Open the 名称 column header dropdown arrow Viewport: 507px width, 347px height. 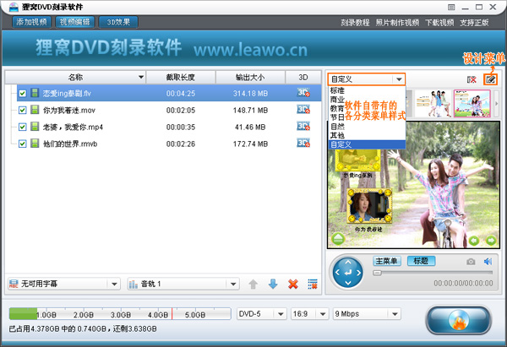click(141, 77)
